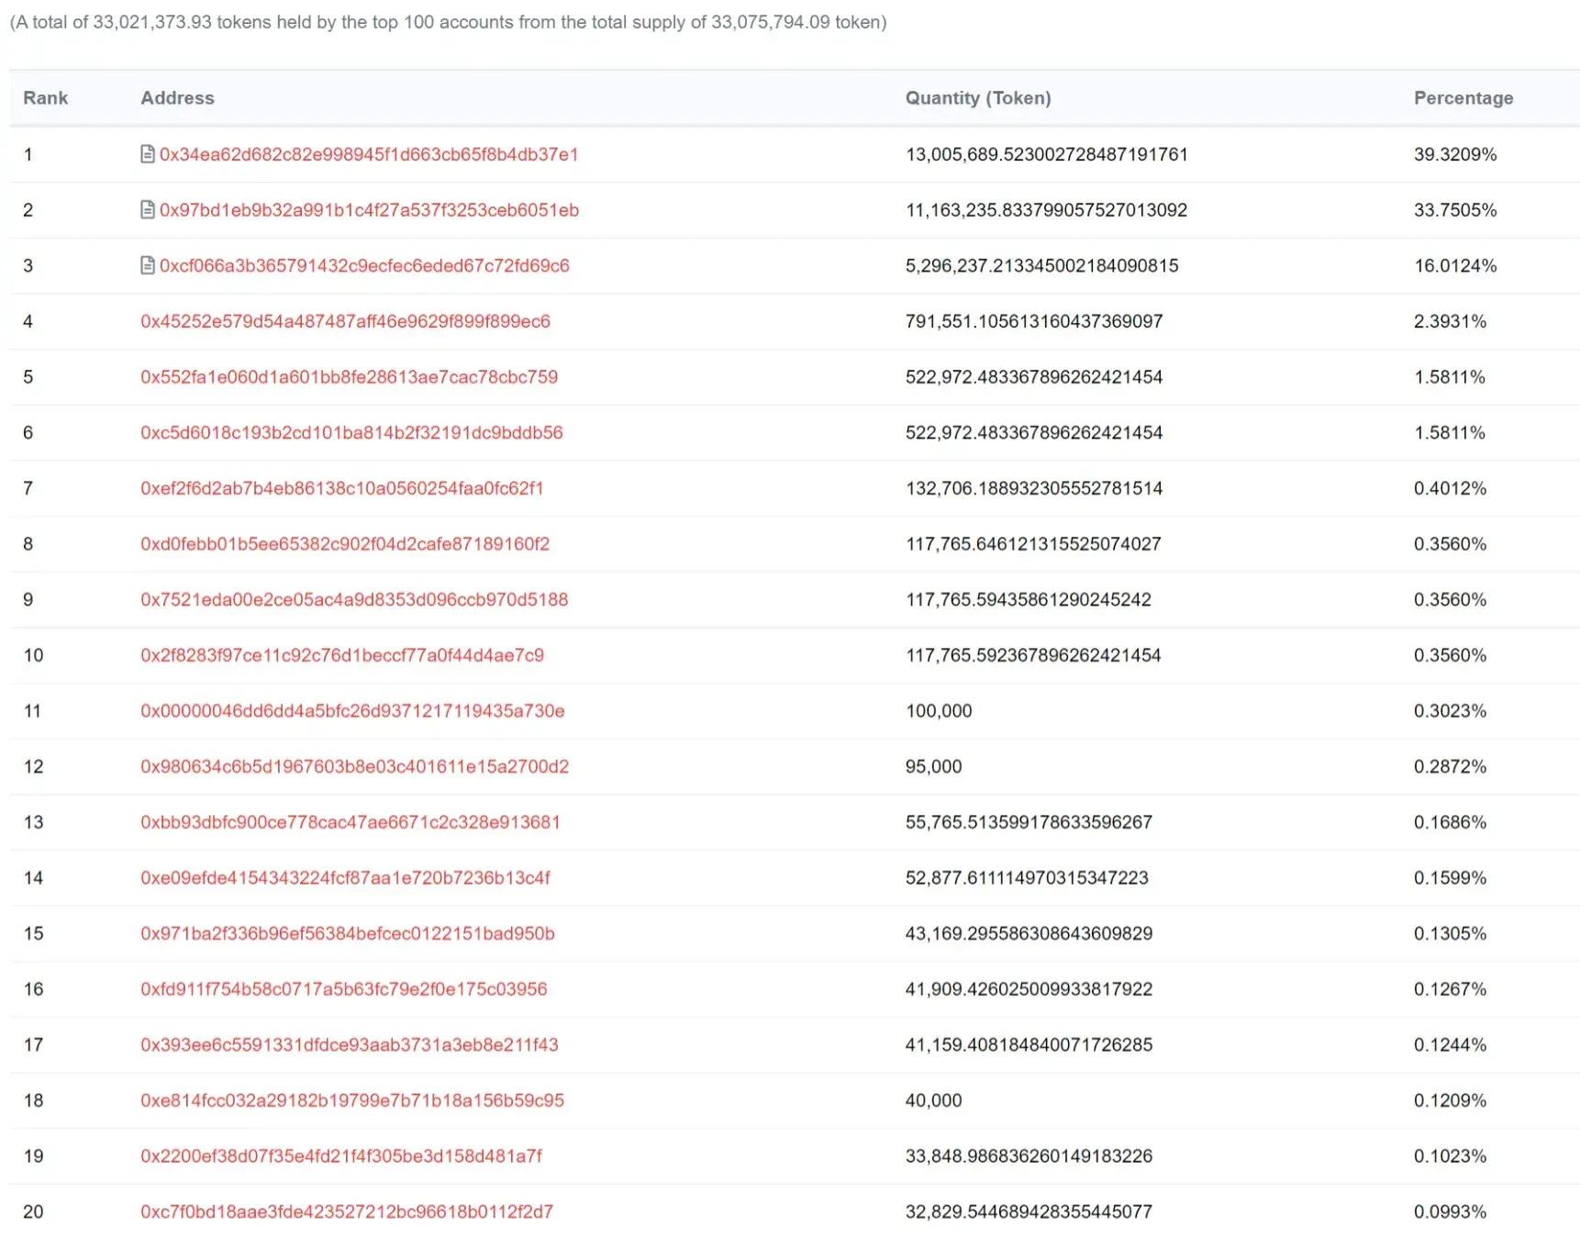Open rank 20 address 0xc7f0bd18aae3fde423527212bc96618b0112f2d7
This screenshot has height=1237, width=1580.
coord(347,1211)
